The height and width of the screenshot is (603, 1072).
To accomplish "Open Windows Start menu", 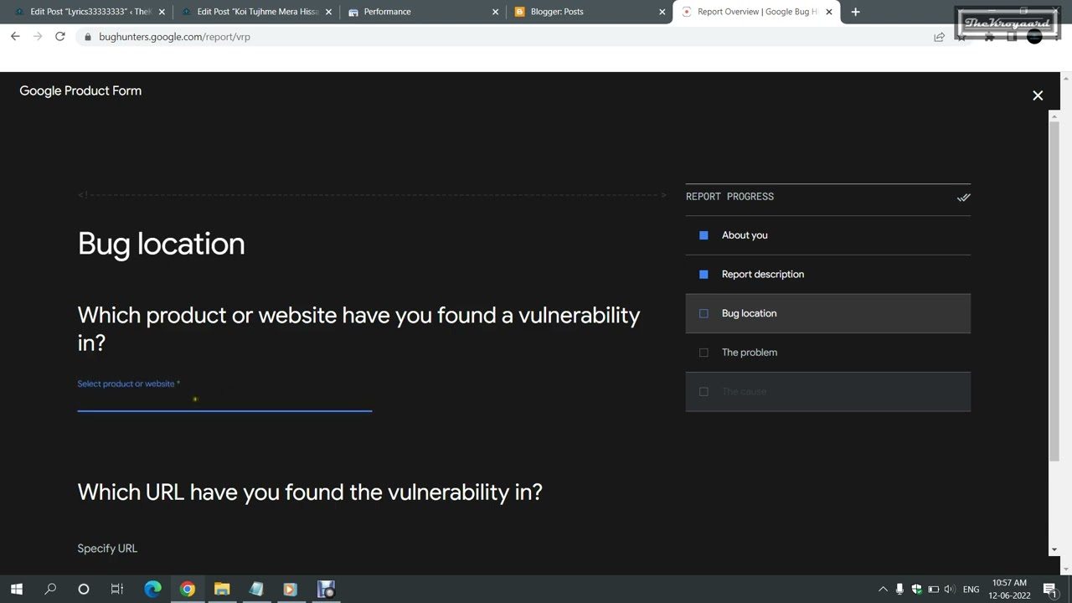I will (17, 590).
